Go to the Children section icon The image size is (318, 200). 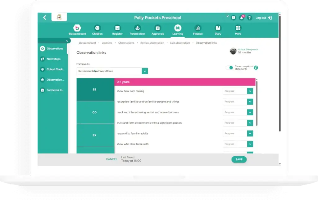click(97, 28)
